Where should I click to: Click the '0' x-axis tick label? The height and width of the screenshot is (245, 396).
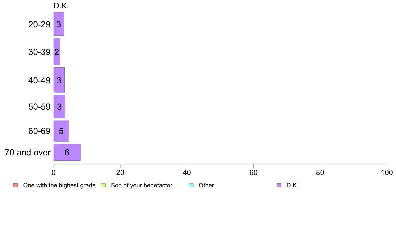tap(54, 172)
